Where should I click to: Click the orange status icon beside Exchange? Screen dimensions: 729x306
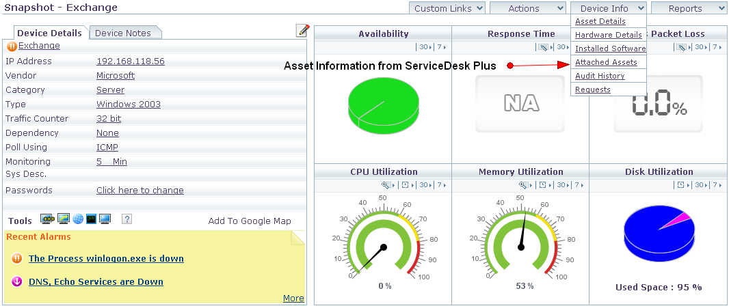click(x=12, y=46)
